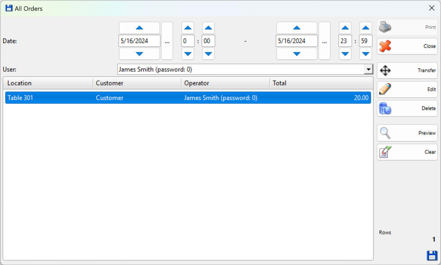This screenshot has height=265, width=441.
Task: Click the end hour field 23
Action: [x=345, y=41]
